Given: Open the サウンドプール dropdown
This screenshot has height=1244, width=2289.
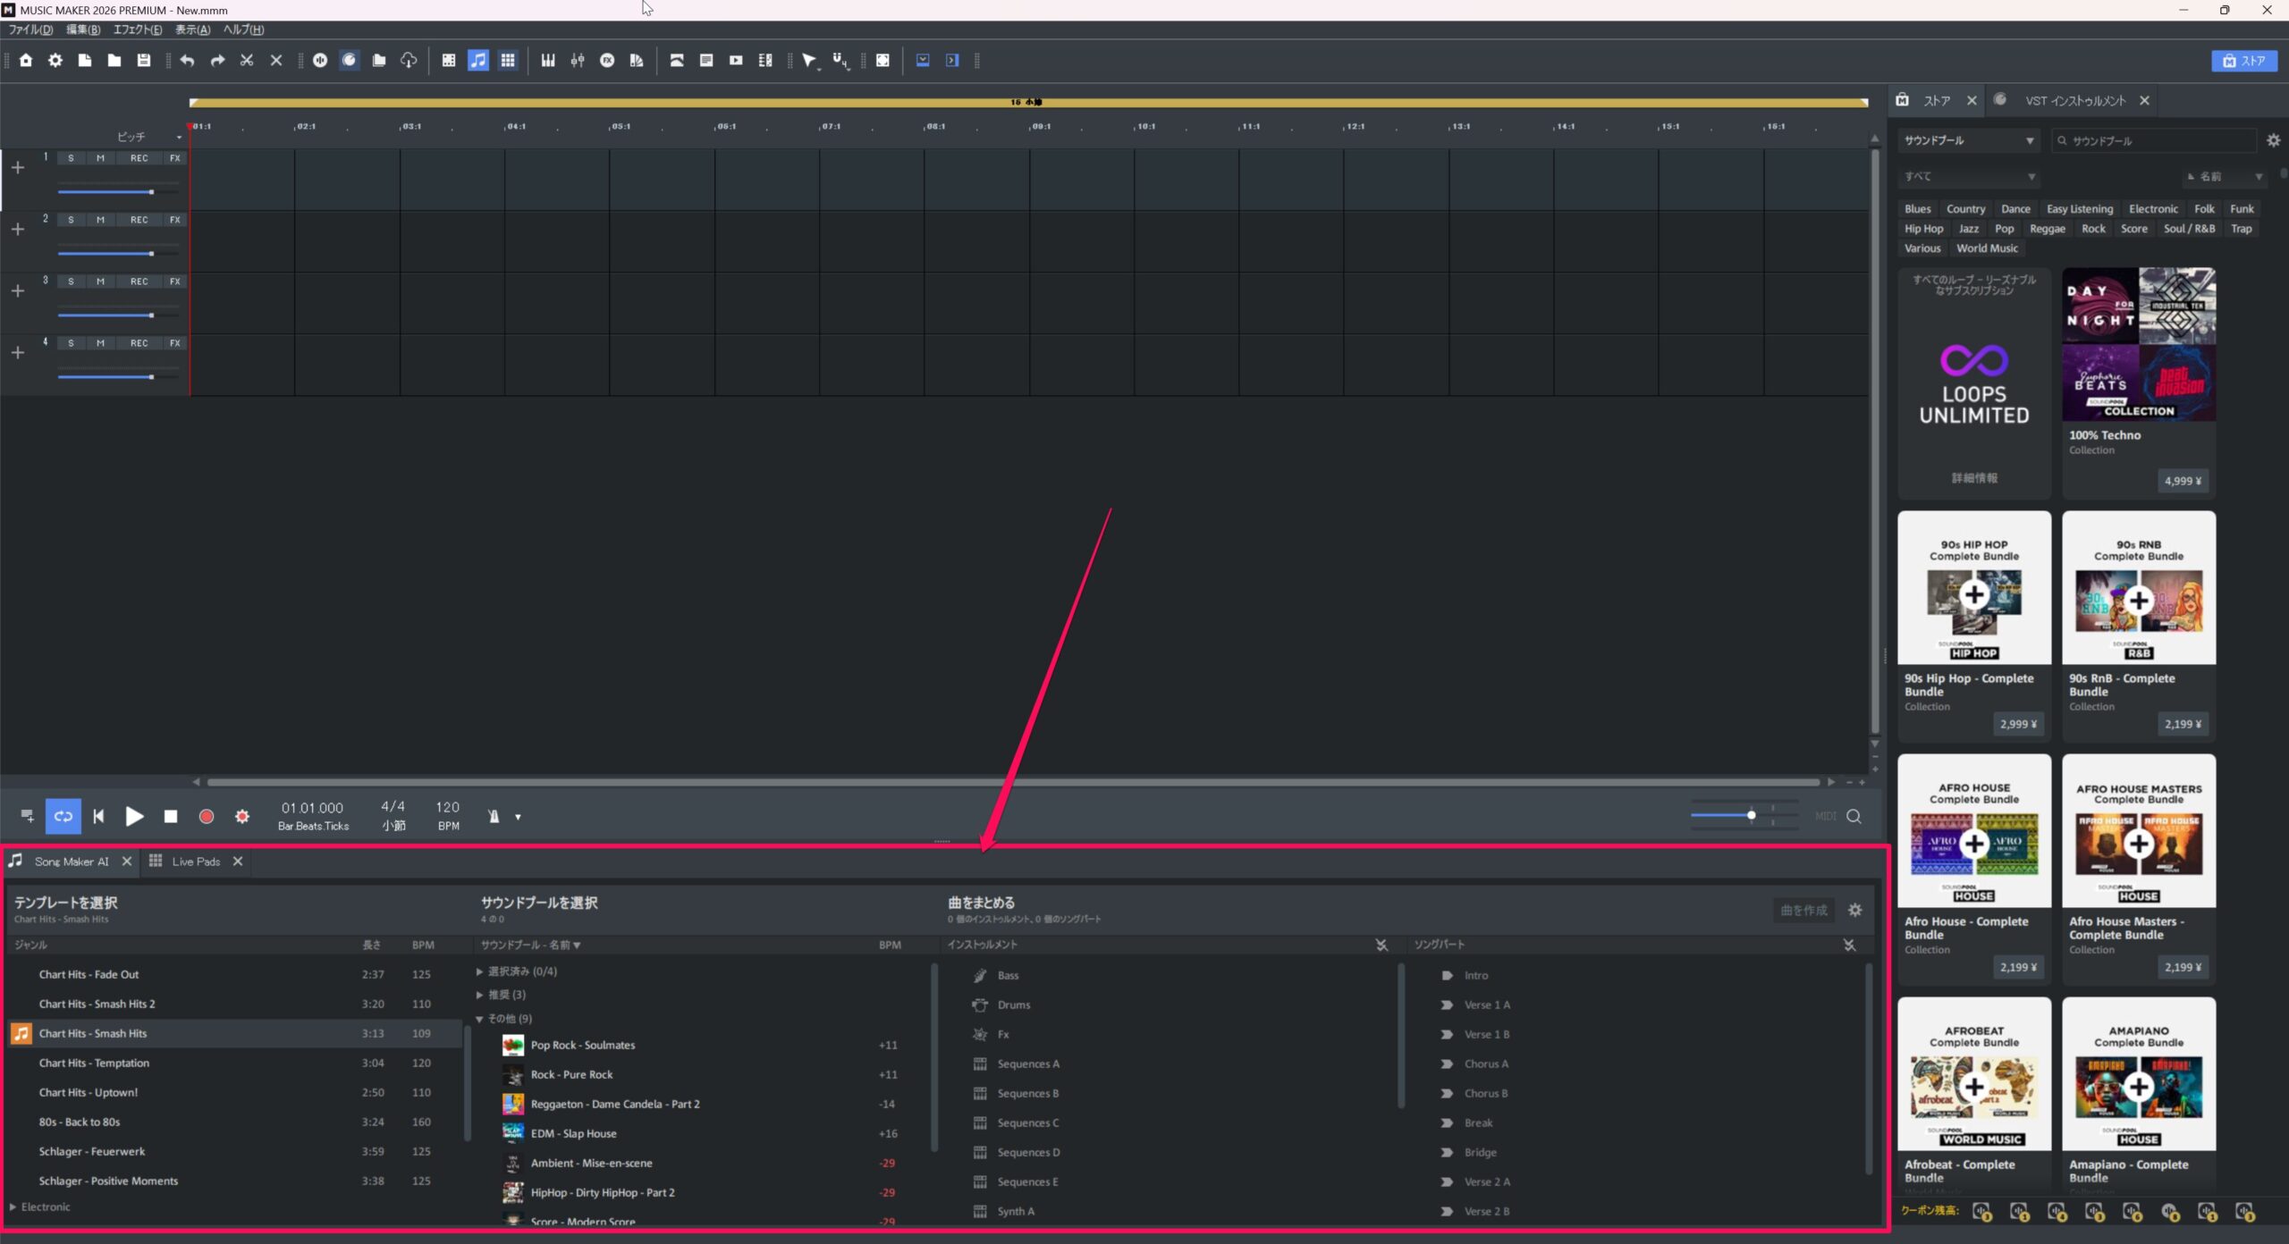Looking at the screenshot, I should point(1969,140).
